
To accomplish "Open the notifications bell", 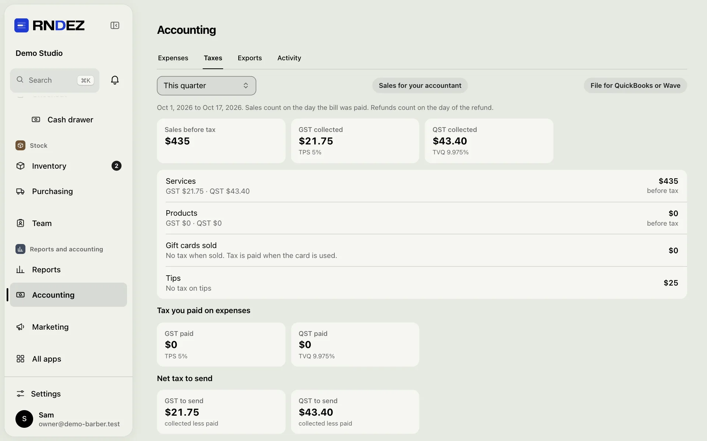I will [x=115, y=80].
